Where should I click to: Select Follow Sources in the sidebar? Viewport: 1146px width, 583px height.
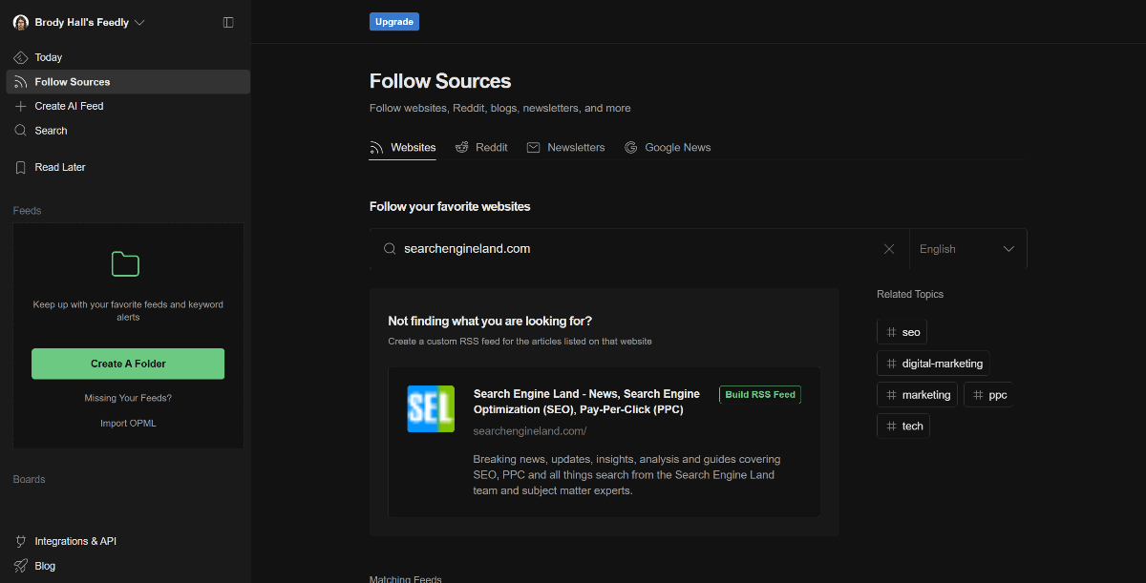128,82
